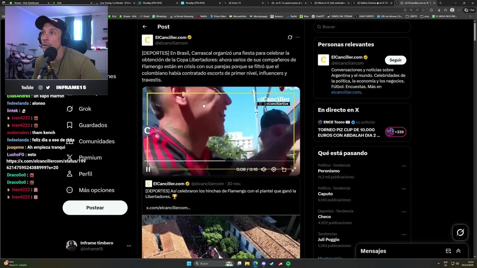
Task: Open options for Juli Poggio trend
Action: coord(404,234)
